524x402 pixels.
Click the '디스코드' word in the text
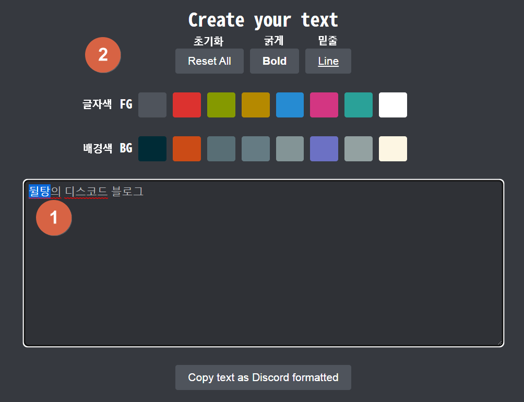click(86, 192)
